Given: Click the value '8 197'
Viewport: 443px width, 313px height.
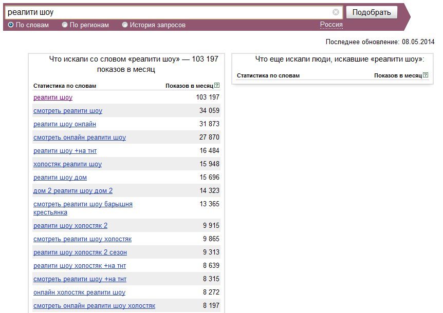Looking at the screenshot, I should (x=211, y=305).
